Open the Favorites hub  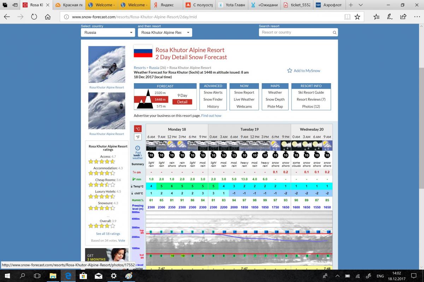376,17
